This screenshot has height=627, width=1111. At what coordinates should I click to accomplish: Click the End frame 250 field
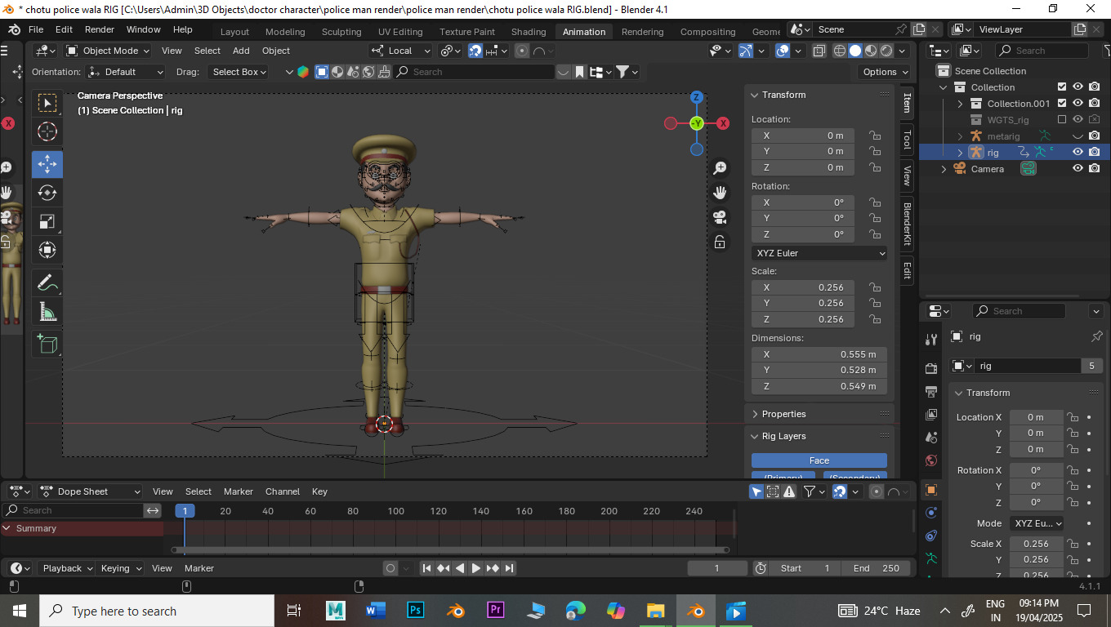coord(877,568)
